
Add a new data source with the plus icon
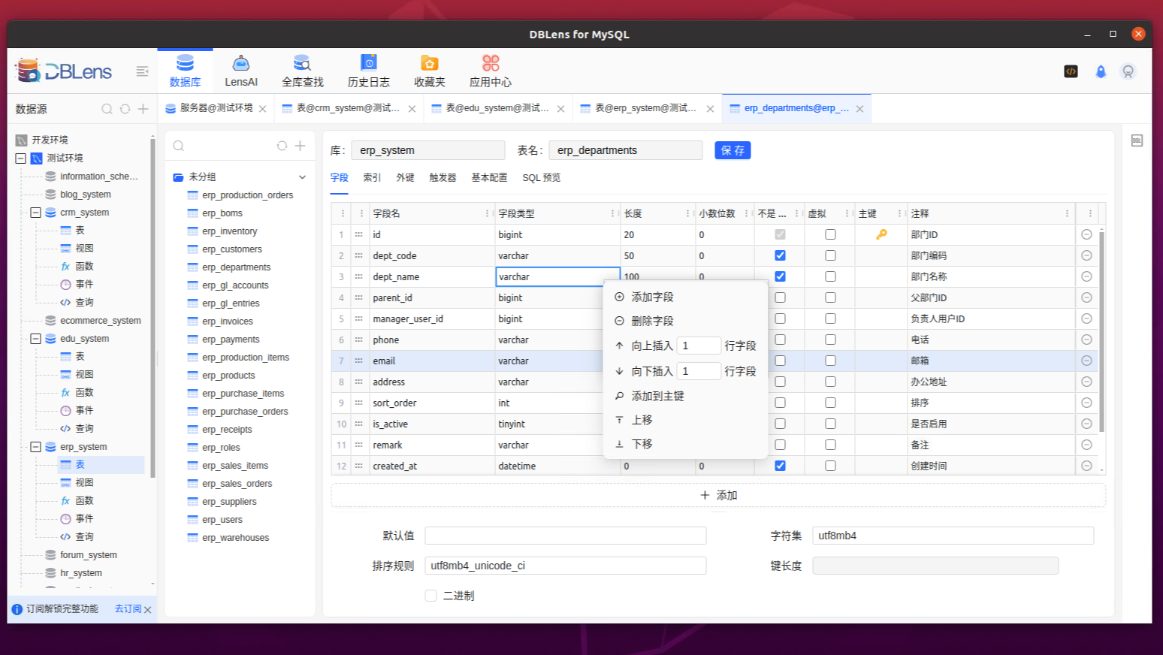coord(142,109)
